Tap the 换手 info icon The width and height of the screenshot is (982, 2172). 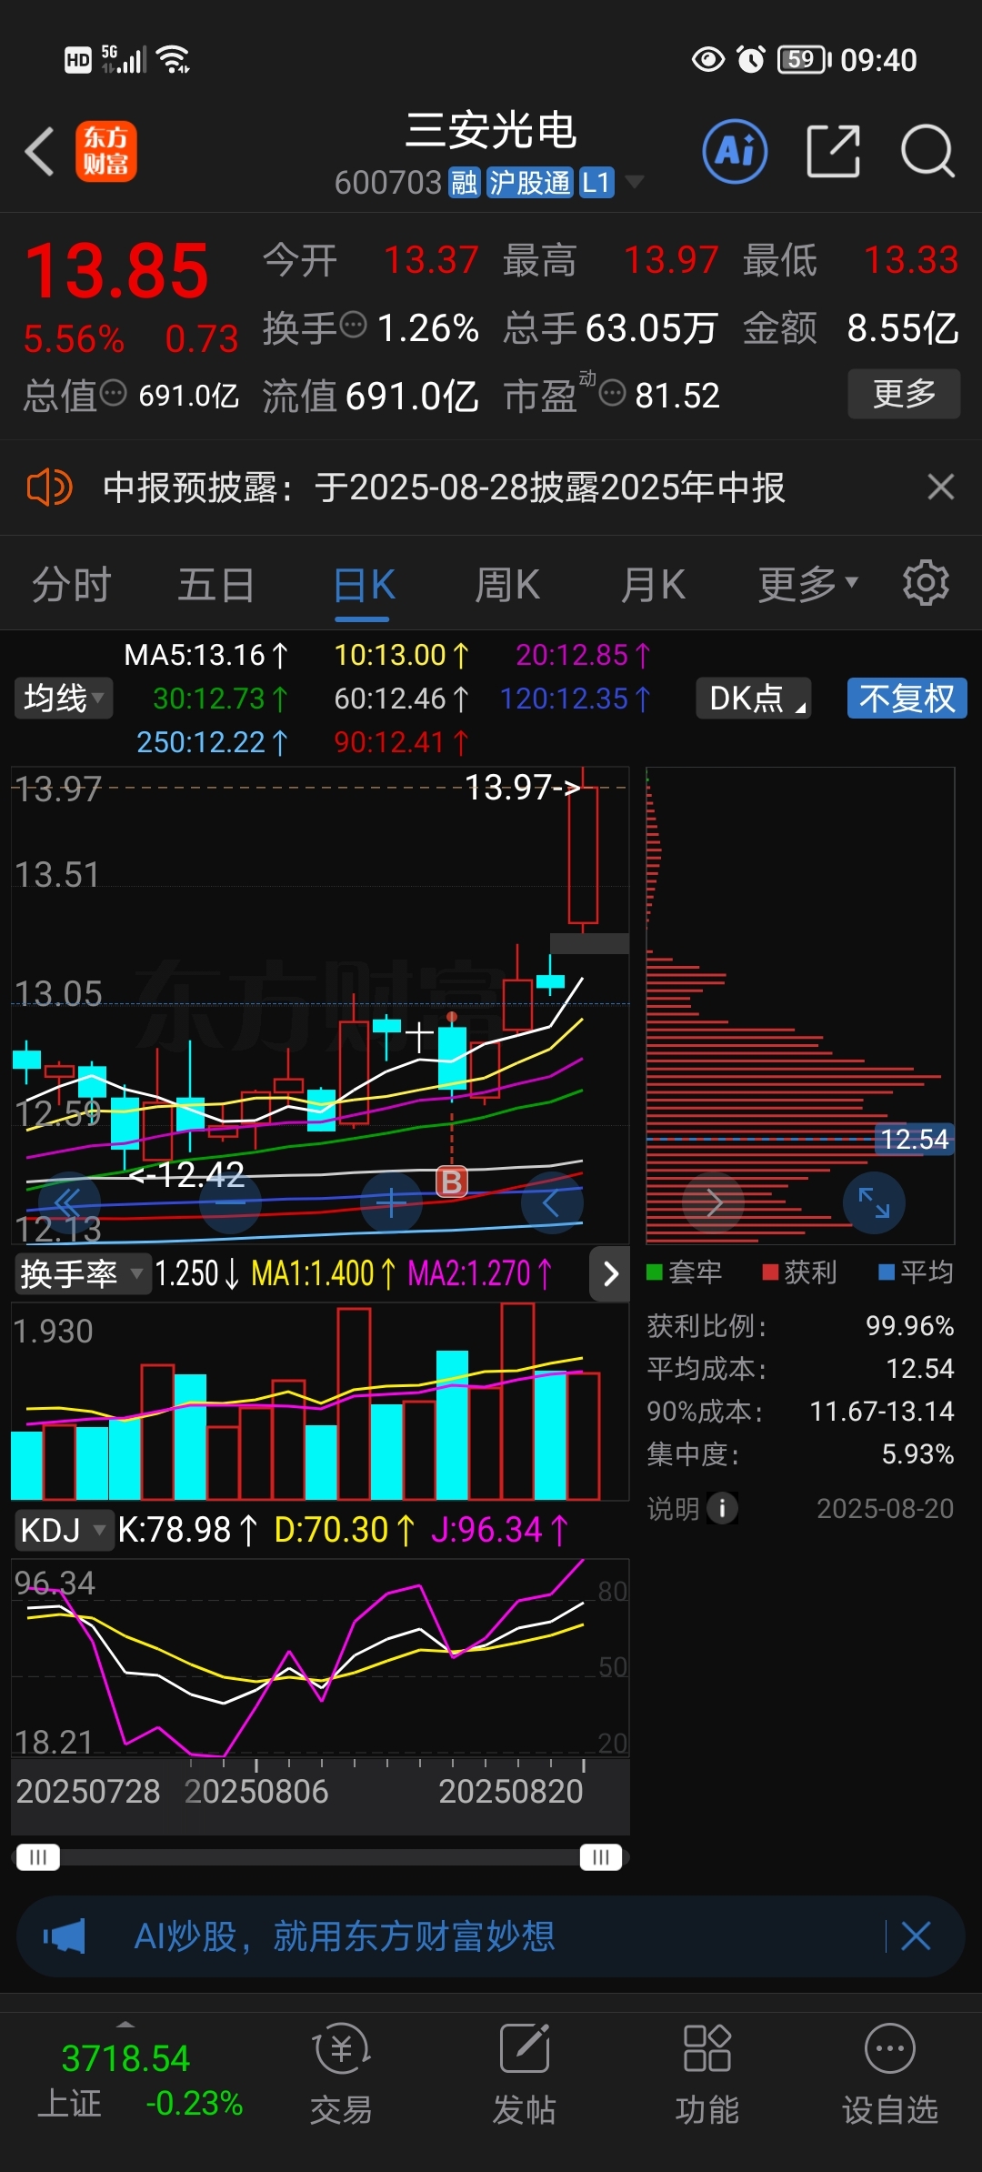(x=353, y=324)
